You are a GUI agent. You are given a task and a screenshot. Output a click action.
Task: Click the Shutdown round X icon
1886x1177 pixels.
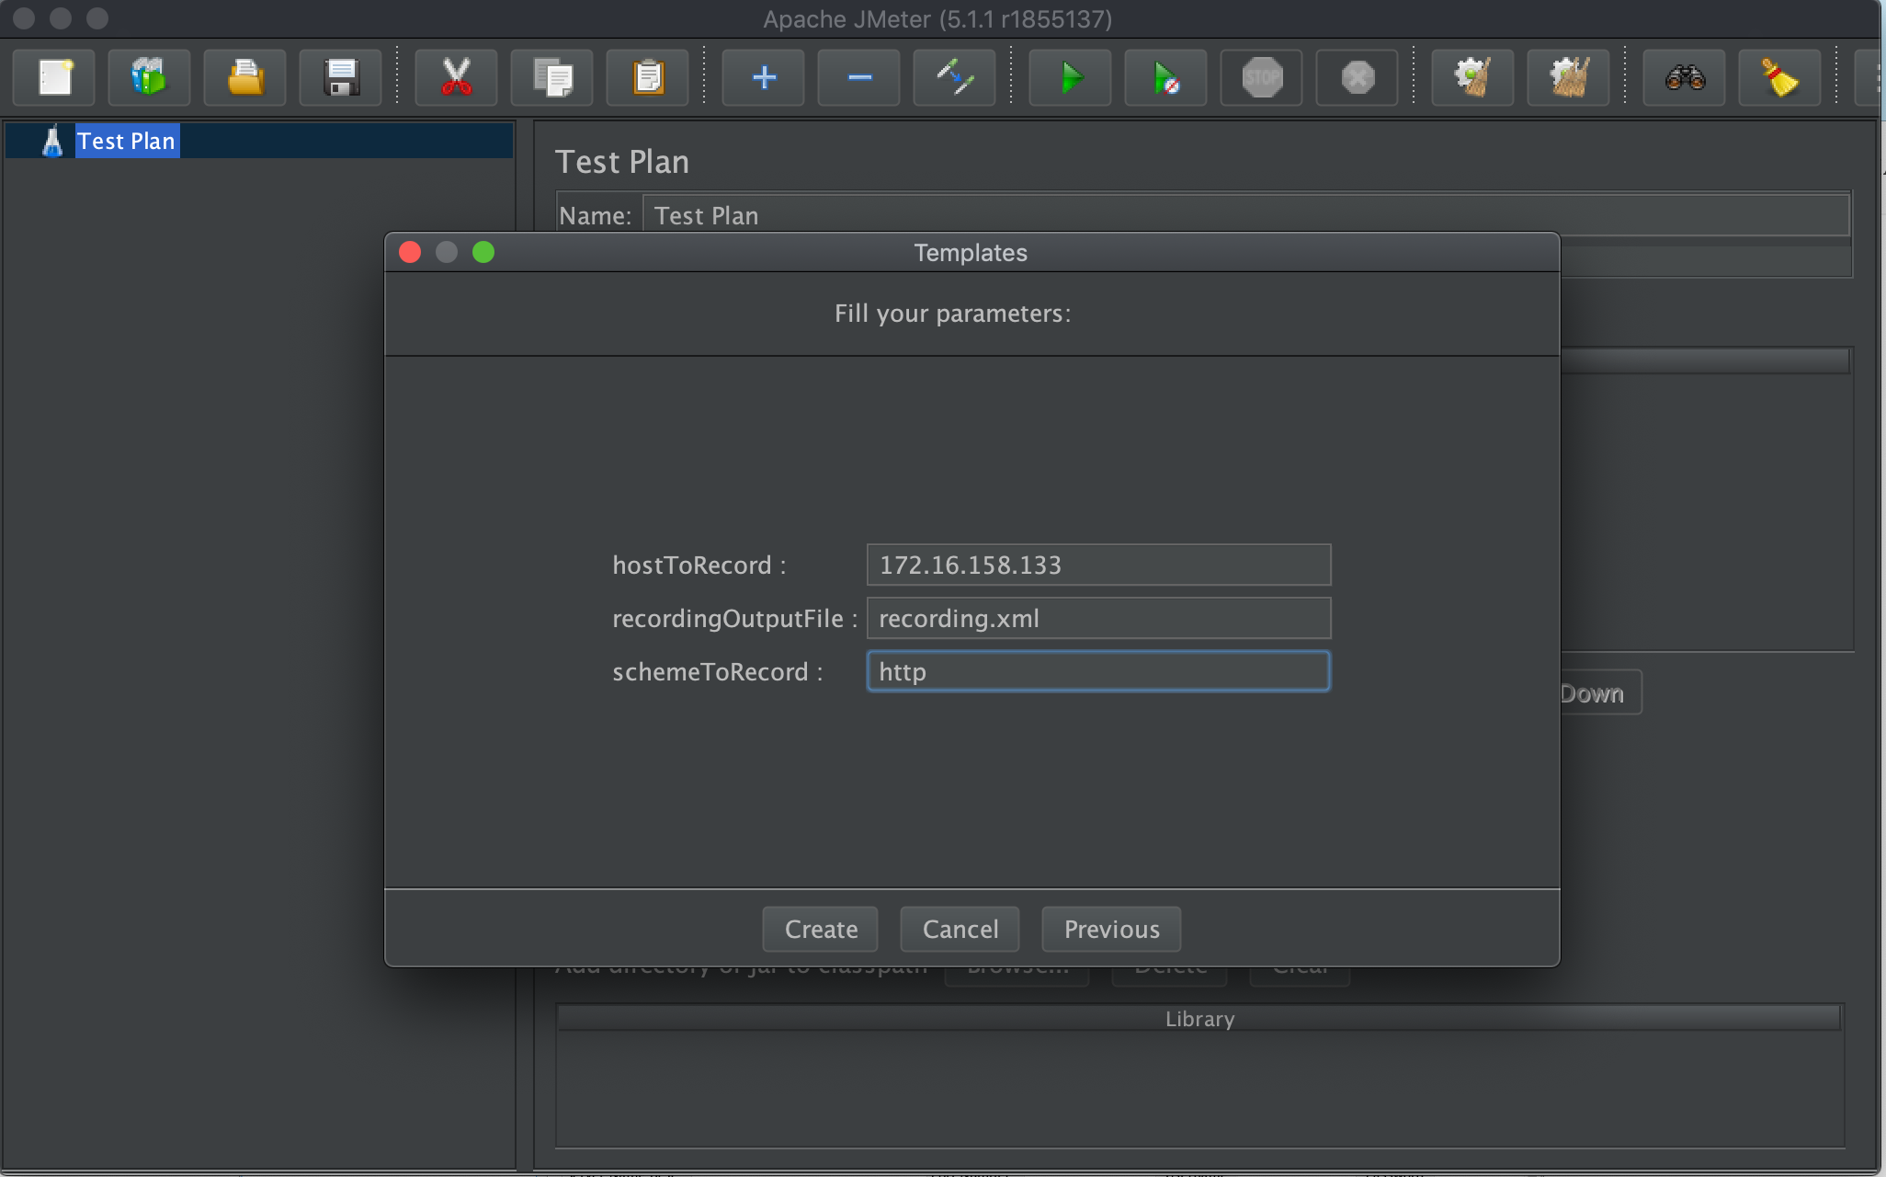pyautogui.click(x=1358, y=77)
